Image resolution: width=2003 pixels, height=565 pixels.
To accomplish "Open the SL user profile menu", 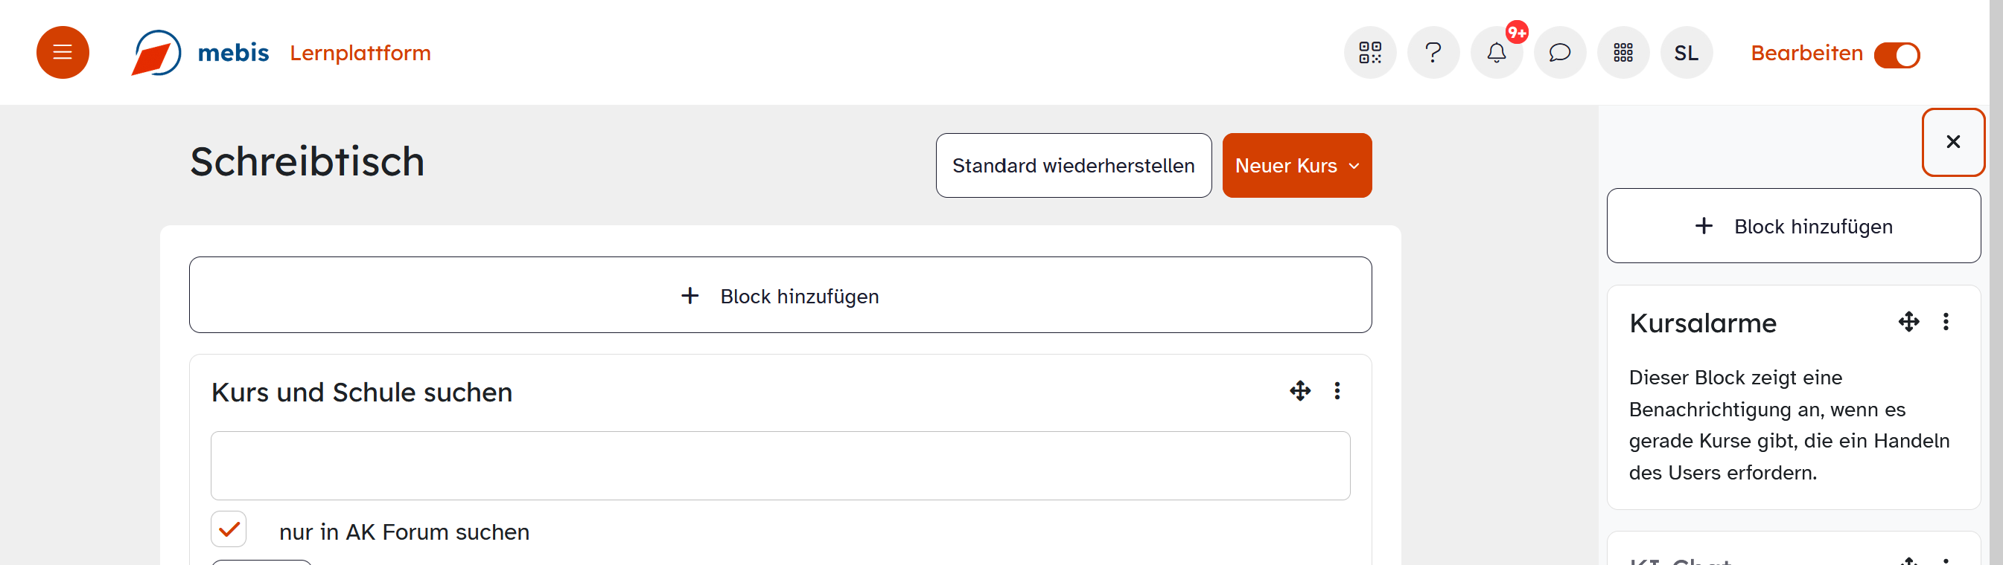I will pyautogui.click(x=1686, y=53).
